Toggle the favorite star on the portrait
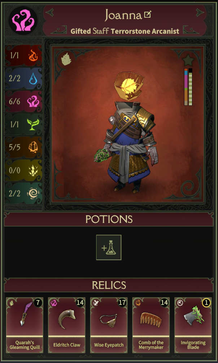218x363 pixels. [188, 60]
